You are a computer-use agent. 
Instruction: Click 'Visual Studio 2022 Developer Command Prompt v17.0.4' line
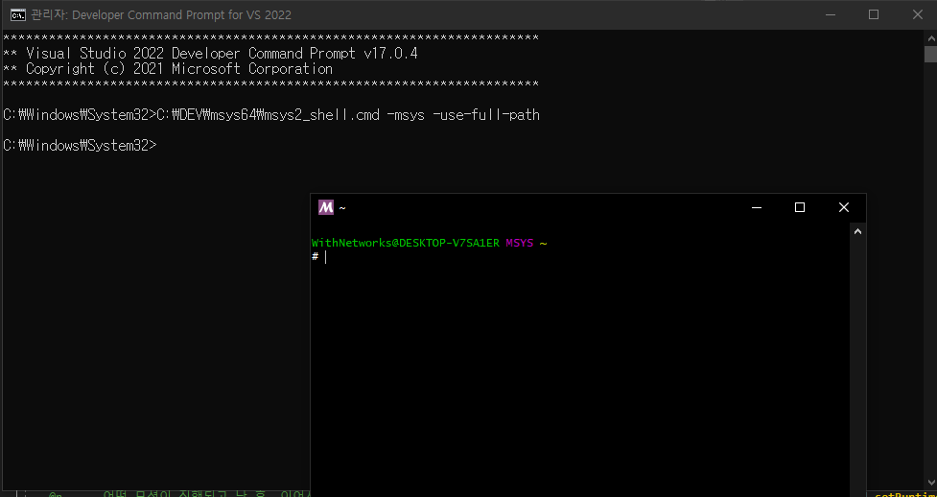click(210, 54)
